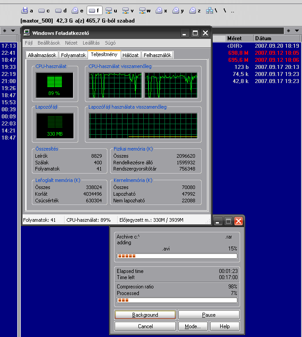Image resolution: width=302 pixels, height=337 pixels.
Task: Select the <DIR> entry dated 2007.09.20
Action: [257, 46]
